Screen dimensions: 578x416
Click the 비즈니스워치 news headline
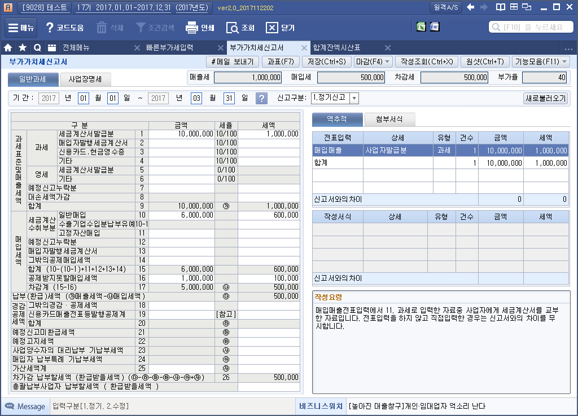pyautogui.click(x=417, y=406)
